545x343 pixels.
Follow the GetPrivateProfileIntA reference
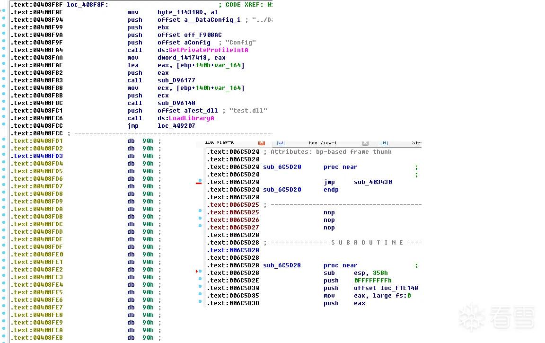point(209,50)
